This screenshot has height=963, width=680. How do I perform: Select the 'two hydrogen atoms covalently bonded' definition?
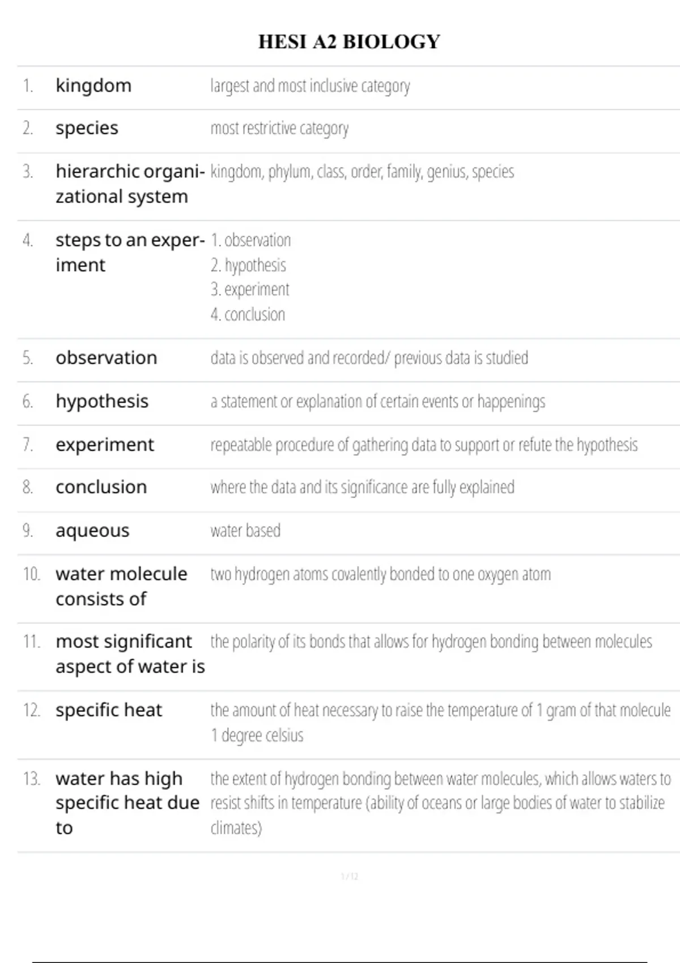[380, 574]
